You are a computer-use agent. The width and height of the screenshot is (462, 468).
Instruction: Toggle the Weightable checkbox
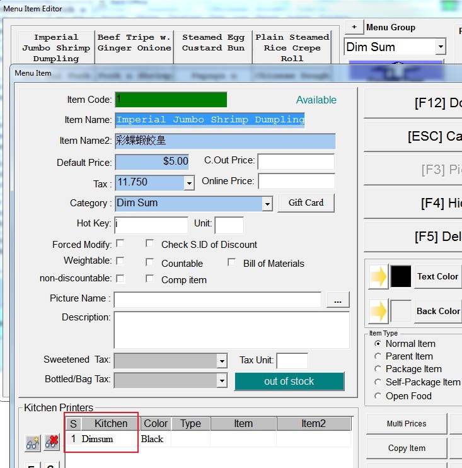[120, 261]
